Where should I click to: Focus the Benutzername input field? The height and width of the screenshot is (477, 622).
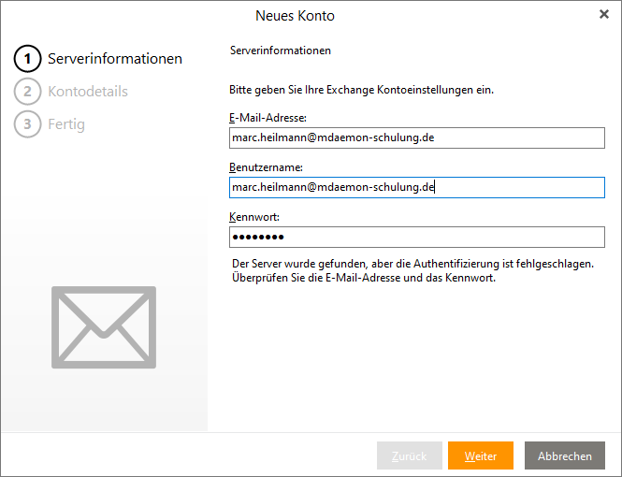[x=416, y=187]
